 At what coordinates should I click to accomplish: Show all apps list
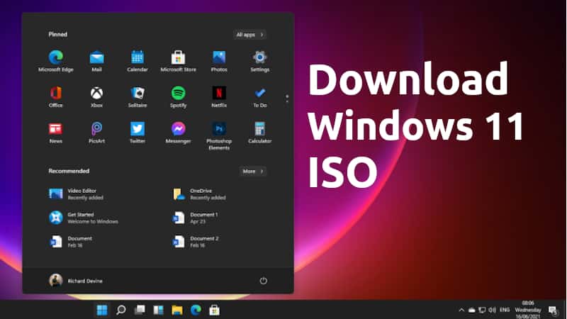250,35
